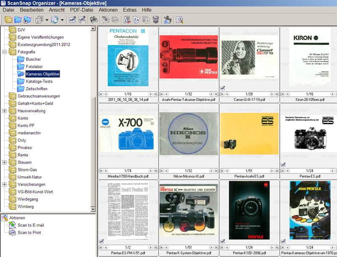Select the Pentax-K-System-Objektive.pdf thumbnail
The image size is (337, 257).
click(x=189, y=210)
